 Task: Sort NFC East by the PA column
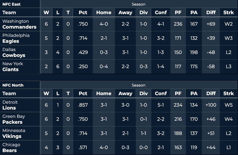[194, 12]
